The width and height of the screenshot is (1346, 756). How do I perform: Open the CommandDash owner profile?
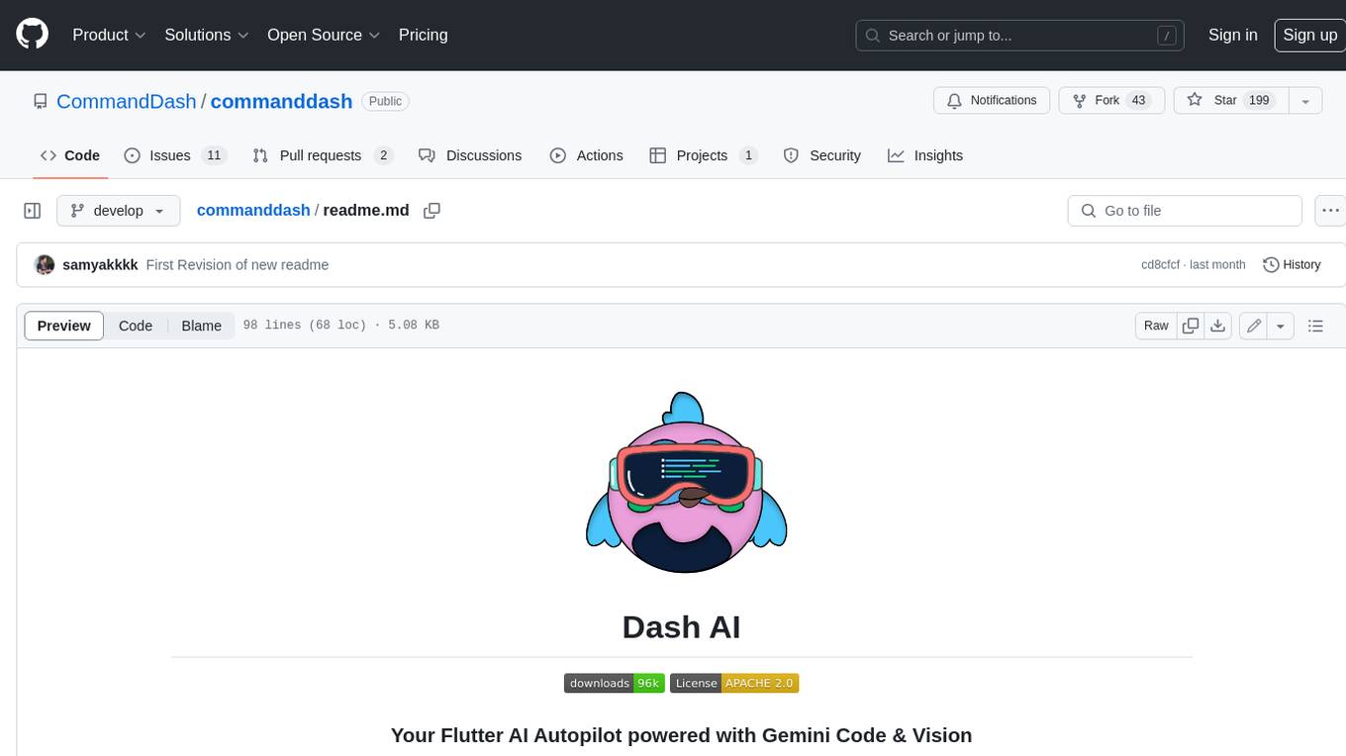[127, 101]
